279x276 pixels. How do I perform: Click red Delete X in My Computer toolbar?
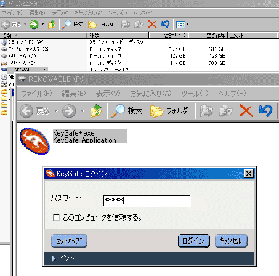coord(152,25)
